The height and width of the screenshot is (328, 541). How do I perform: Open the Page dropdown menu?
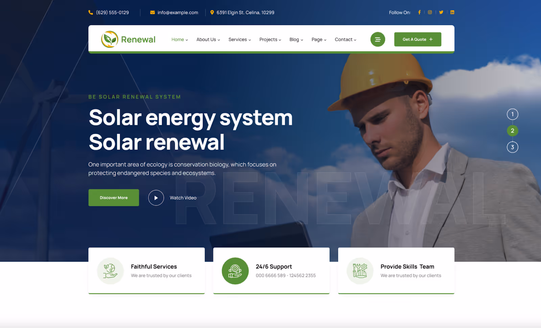319,40
